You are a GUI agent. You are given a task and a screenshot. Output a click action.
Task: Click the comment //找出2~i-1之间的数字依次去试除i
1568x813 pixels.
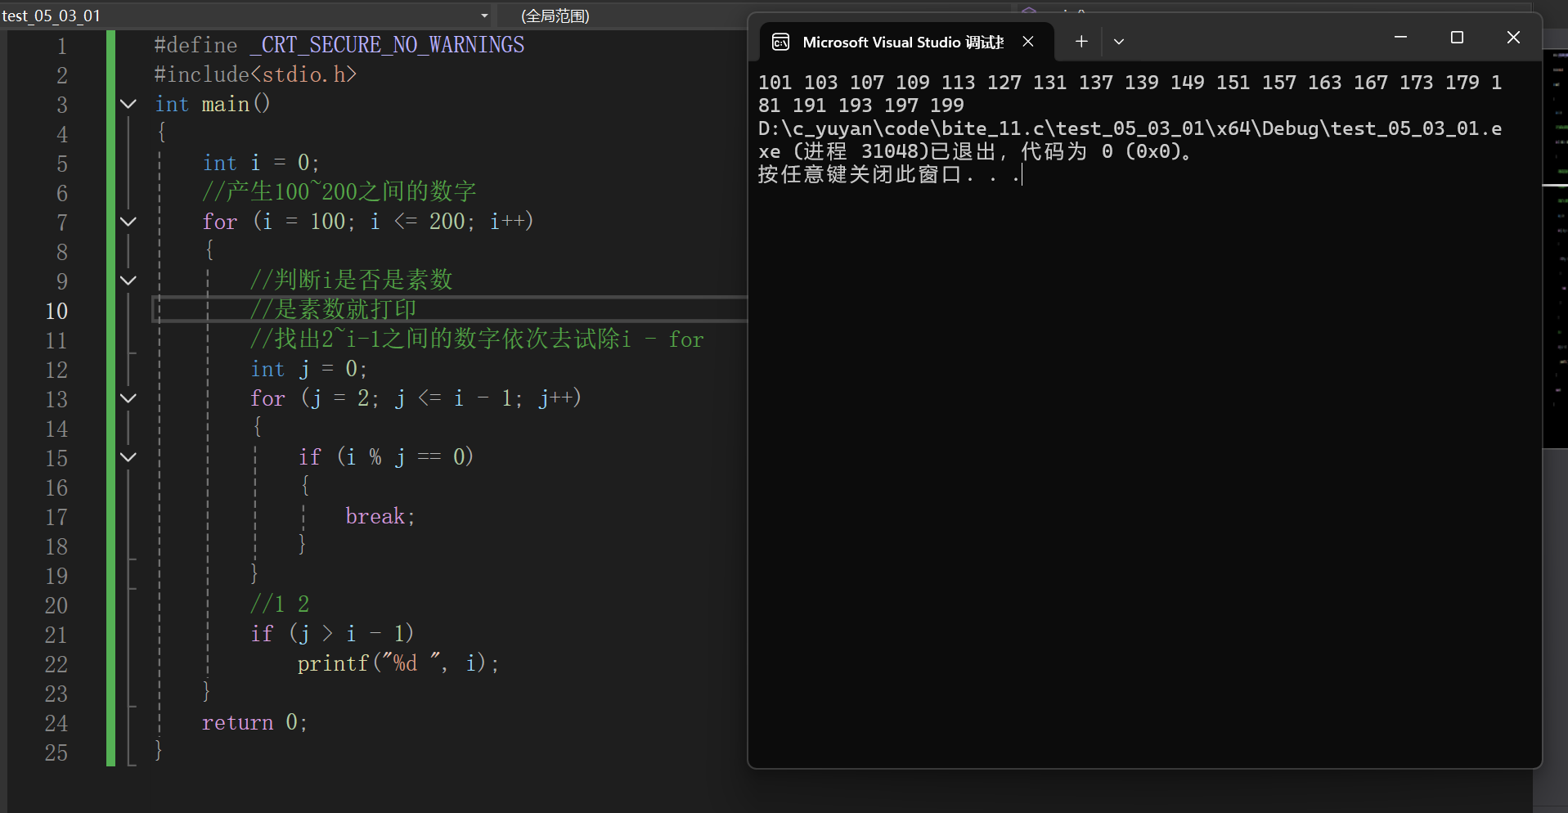tap(441, 339)
